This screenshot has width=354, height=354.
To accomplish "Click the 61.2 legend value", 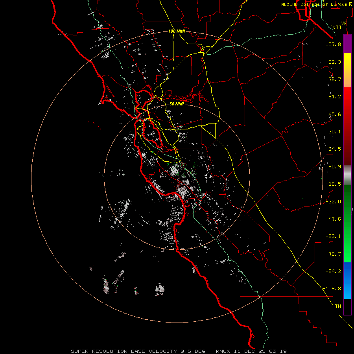I will coord(335,97).
